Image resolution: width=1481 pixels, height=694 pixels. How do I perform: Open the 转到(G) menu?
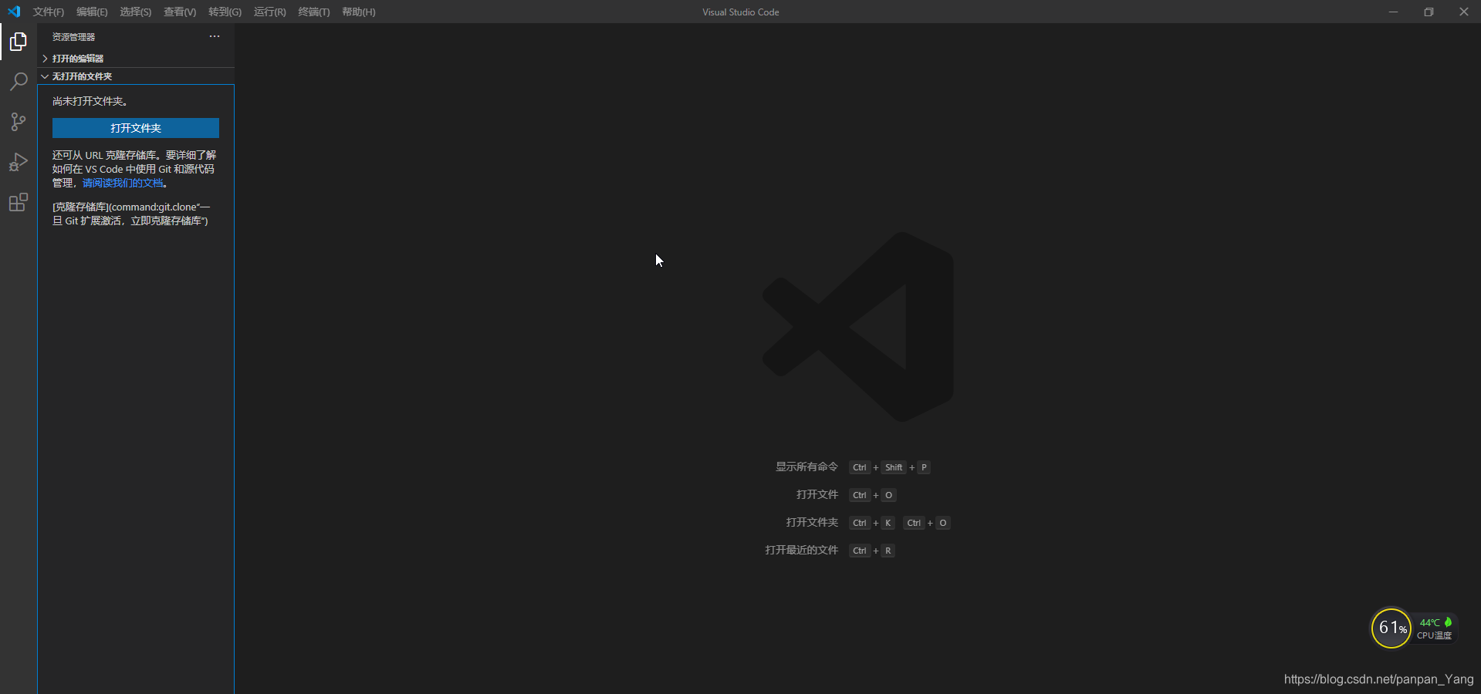225,12
